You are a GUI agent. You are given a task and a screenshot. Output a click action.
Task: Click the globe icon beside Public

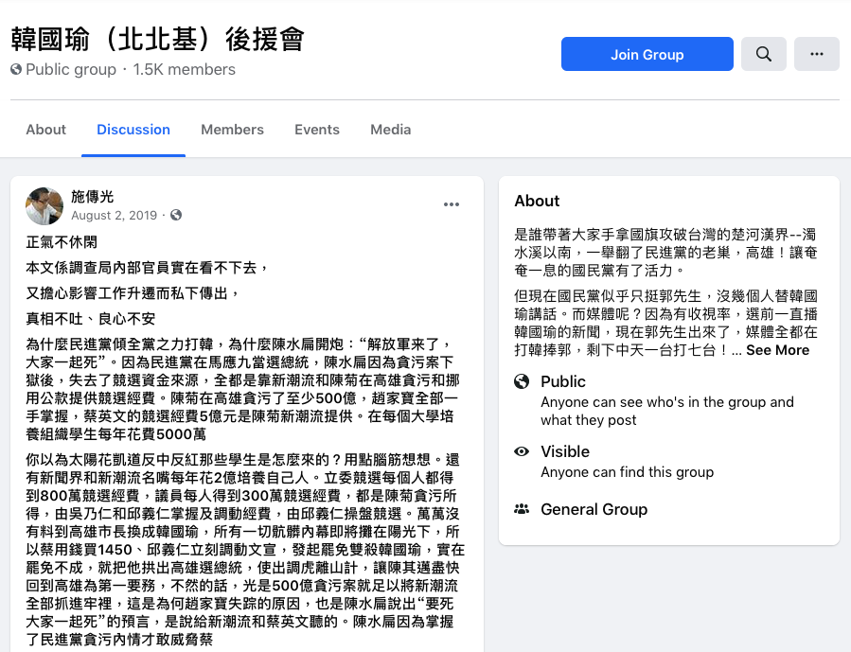(x=522, y=381)
